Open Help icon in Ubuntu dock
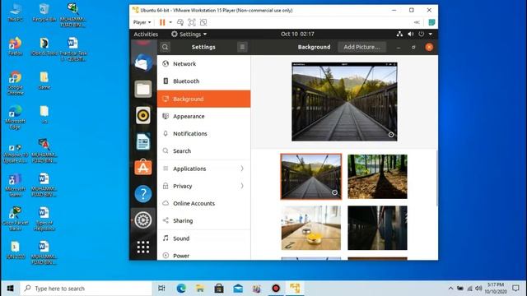Viewport: 527px width, 296px height. point(143,194)
